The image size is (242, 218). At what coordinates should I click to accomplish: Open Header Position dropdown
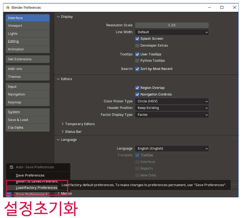pyautogui.click(x=172, y=108)
